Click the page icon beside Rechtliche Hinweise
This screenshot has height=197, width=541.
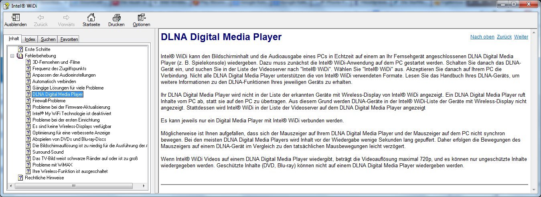(x=20, y=178)
